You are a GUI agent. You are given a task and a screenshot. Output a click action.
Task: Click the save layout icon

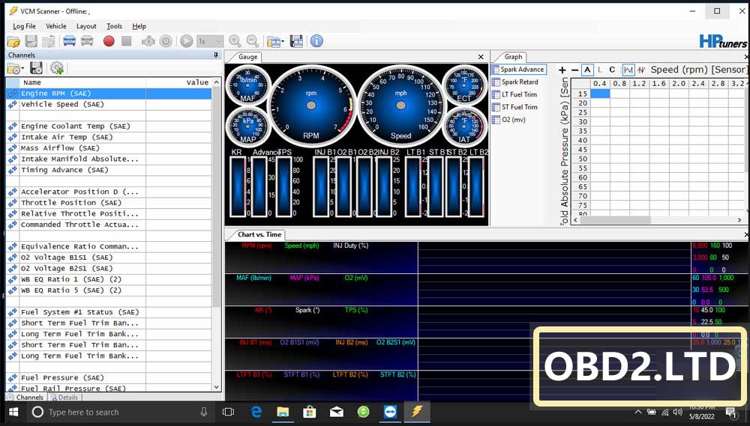[x=296, y=41]
